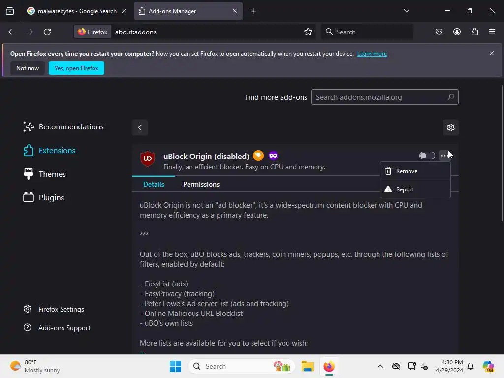Screen dimensions: 504x378
Task: Open the Extensions puzzle toolbar icon
Action: pos(474,32)
